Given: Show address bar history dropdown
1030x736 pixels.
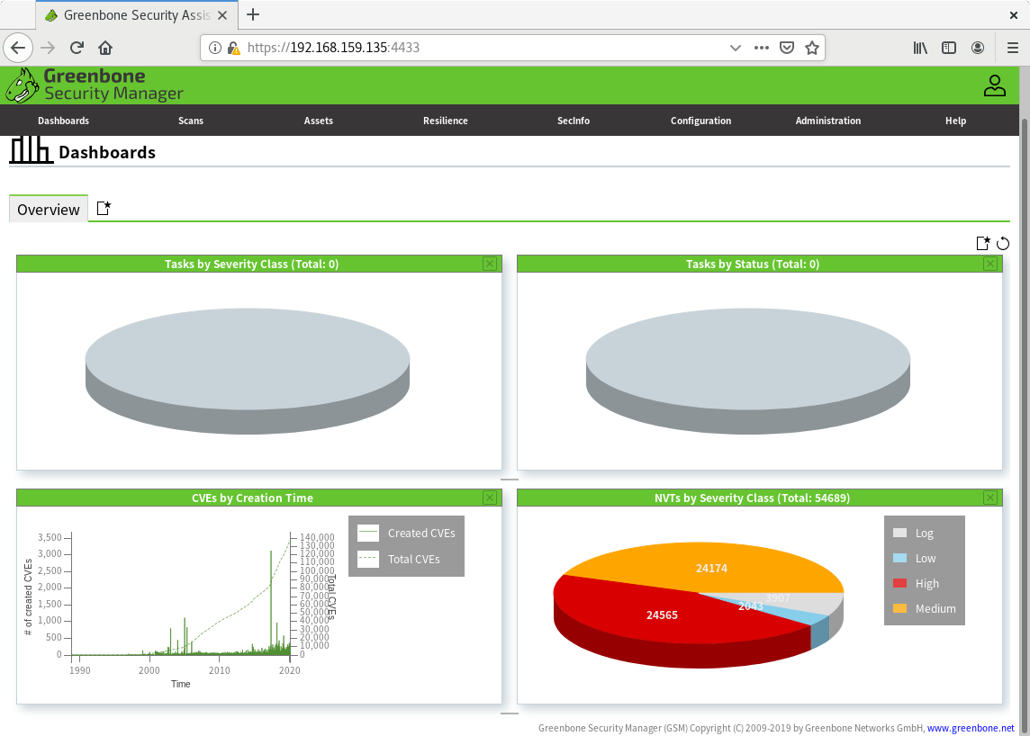Looking at the screenshot, I should (735, 48).
